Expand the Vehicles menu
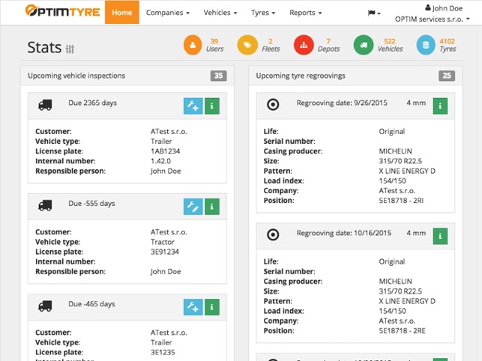 pyautogui.click(x=220, y=13)
